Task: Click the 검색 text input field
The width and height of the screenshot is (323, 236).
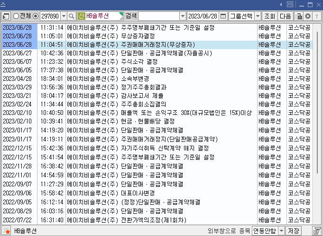Action: (x=159, y=16)
